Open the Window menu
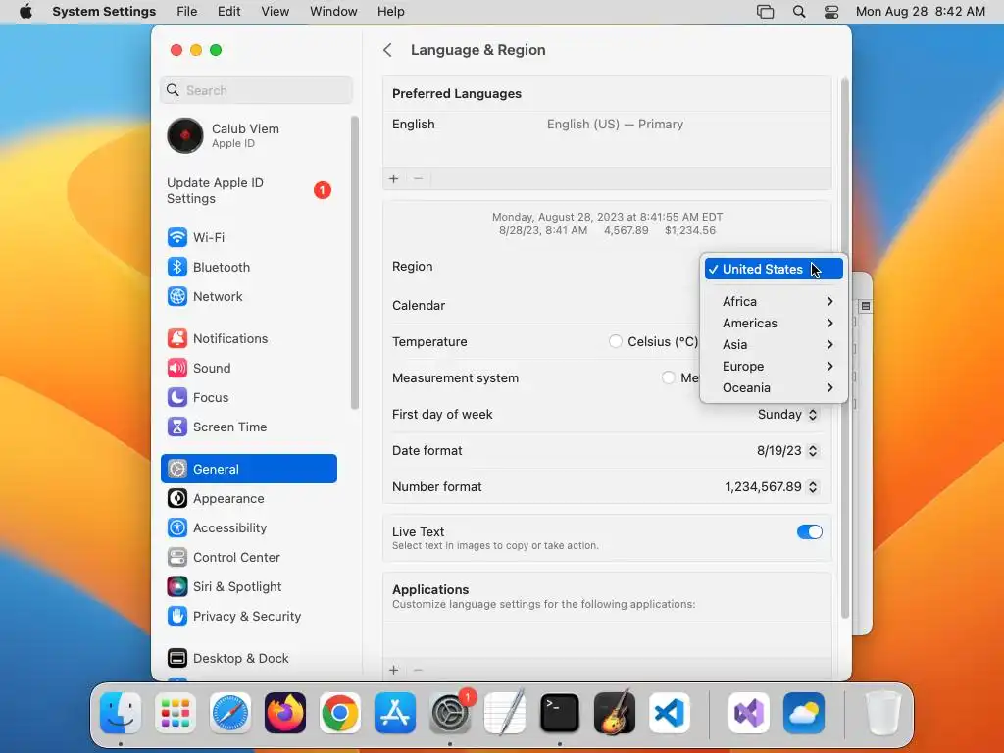 [333, 12]
